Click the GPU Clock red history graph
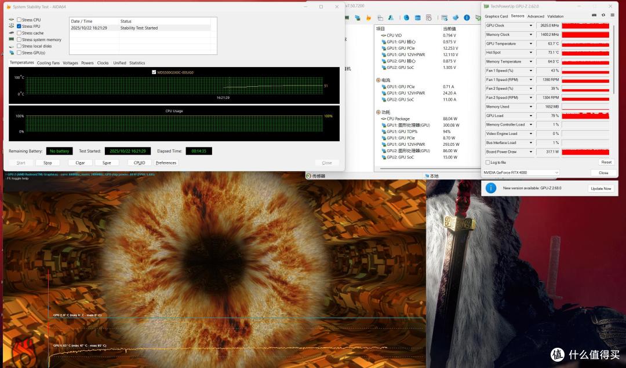Image resolution: width=626 pixels, height=368 pixels. click(585, 25)
